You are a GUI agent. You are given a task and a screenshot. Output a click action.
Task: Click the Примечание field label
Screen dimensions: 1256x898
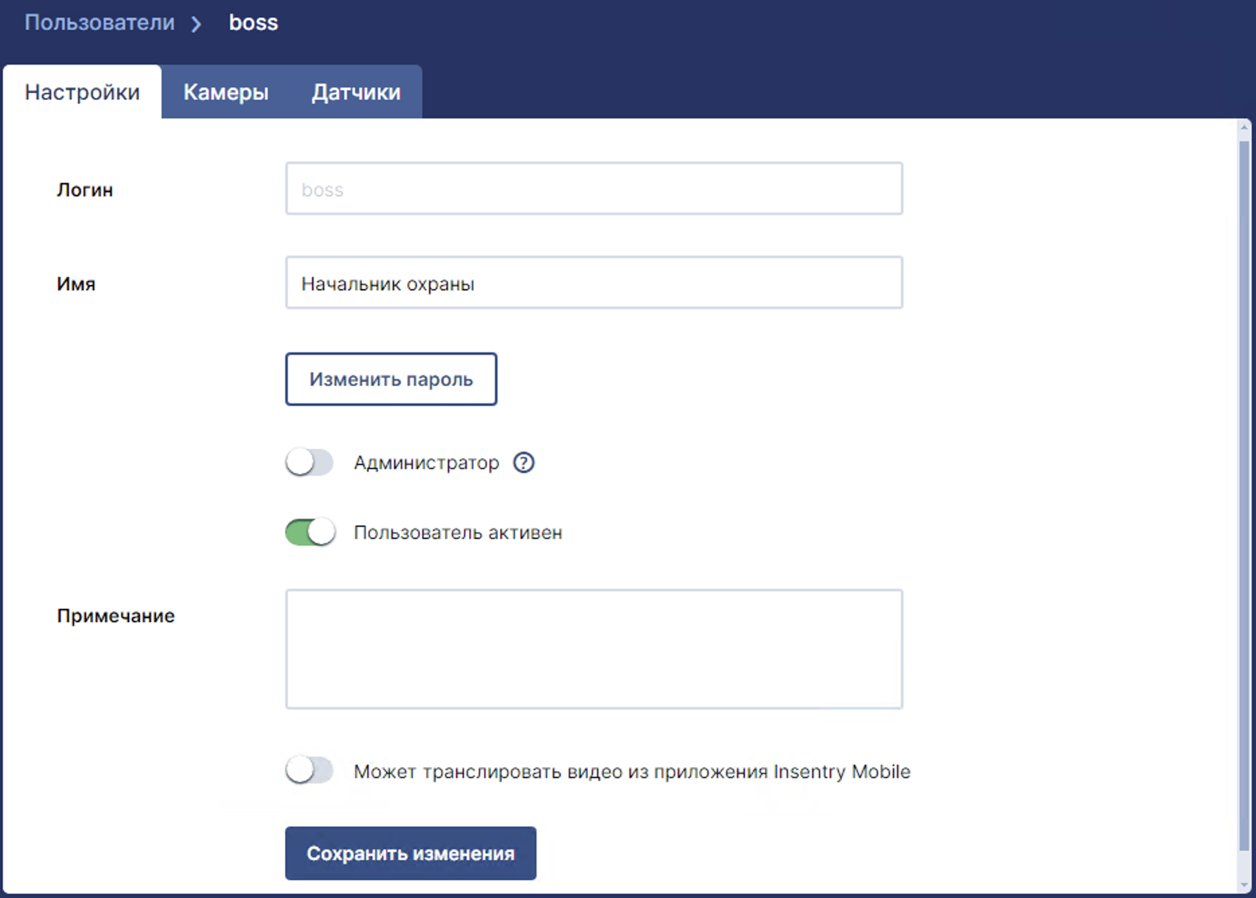[116, 616]
